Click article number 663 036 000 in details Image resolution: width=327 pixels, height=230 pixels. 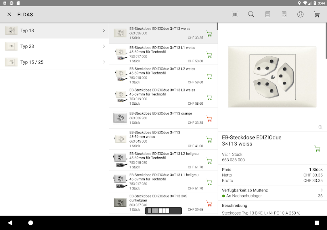pos(233,160)
